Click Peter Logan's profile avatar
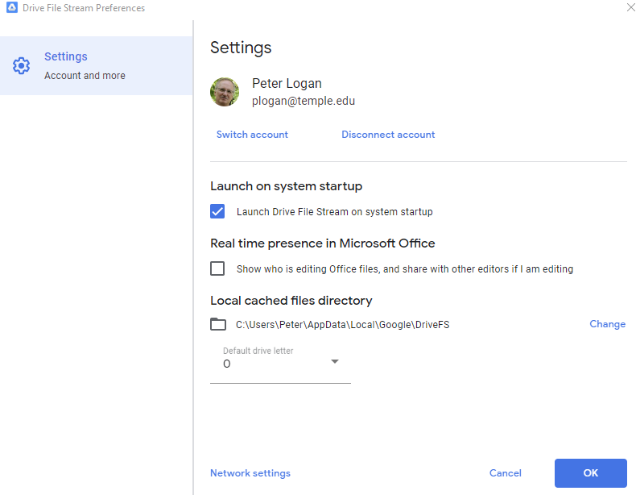636x495 pixels. (225, 92)
